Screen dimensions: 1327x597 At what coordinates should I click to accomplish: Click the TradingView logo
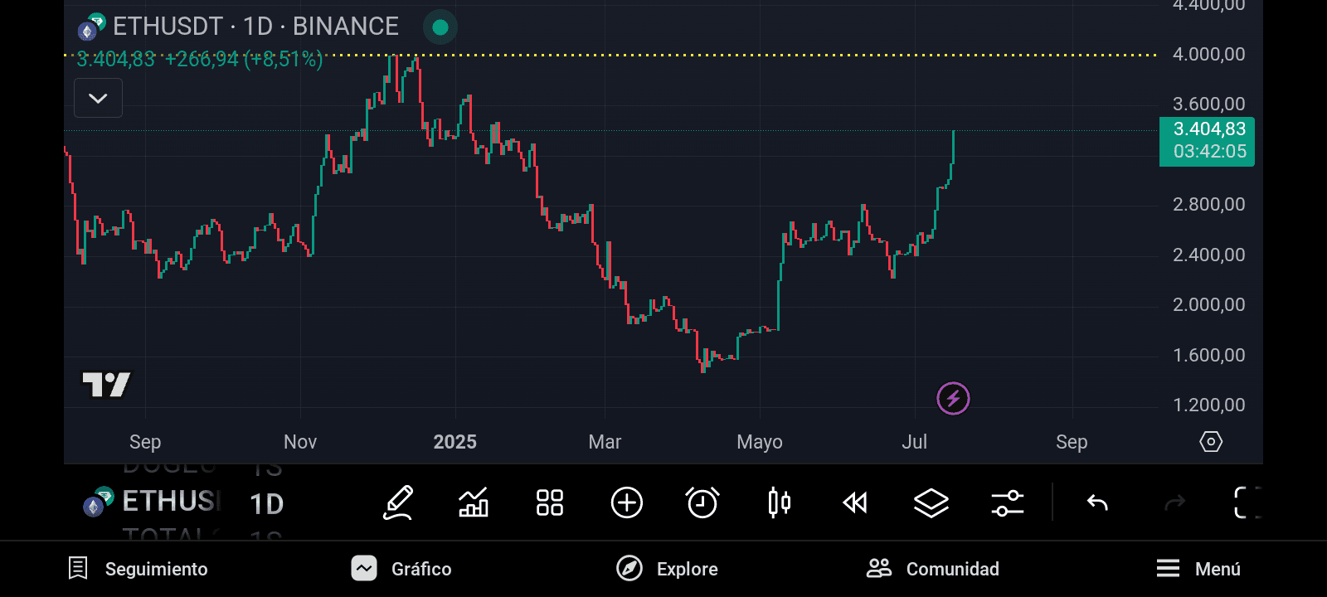(x=106, y=384)
